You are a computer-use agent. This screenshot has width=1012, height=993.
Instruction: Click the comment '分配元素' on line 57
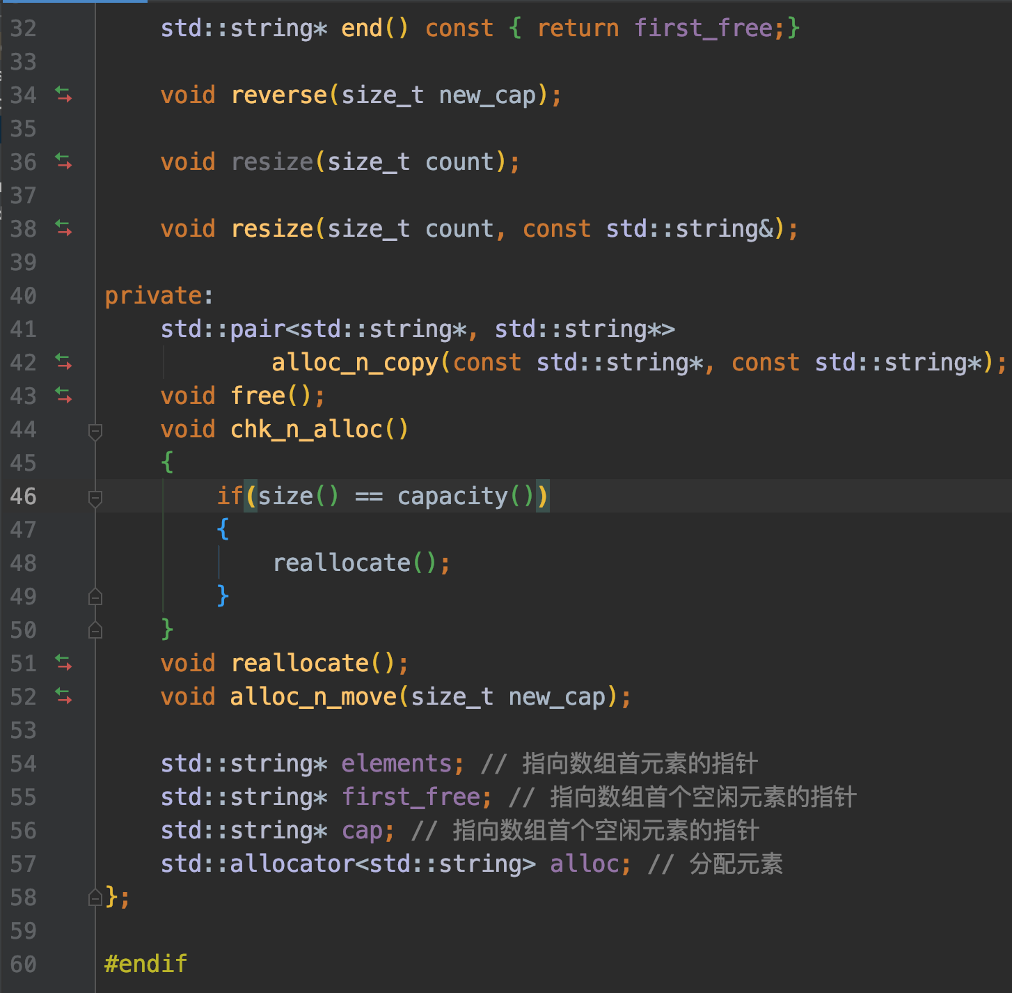pyautogui.click(x=736, y=863)
